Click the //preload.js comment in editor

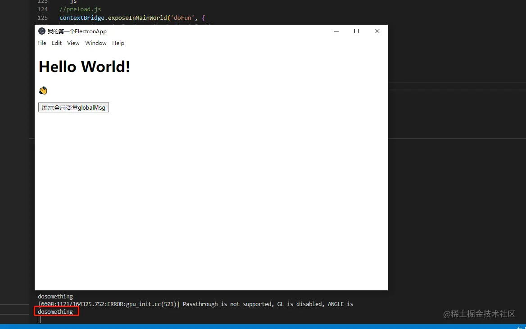80,9
